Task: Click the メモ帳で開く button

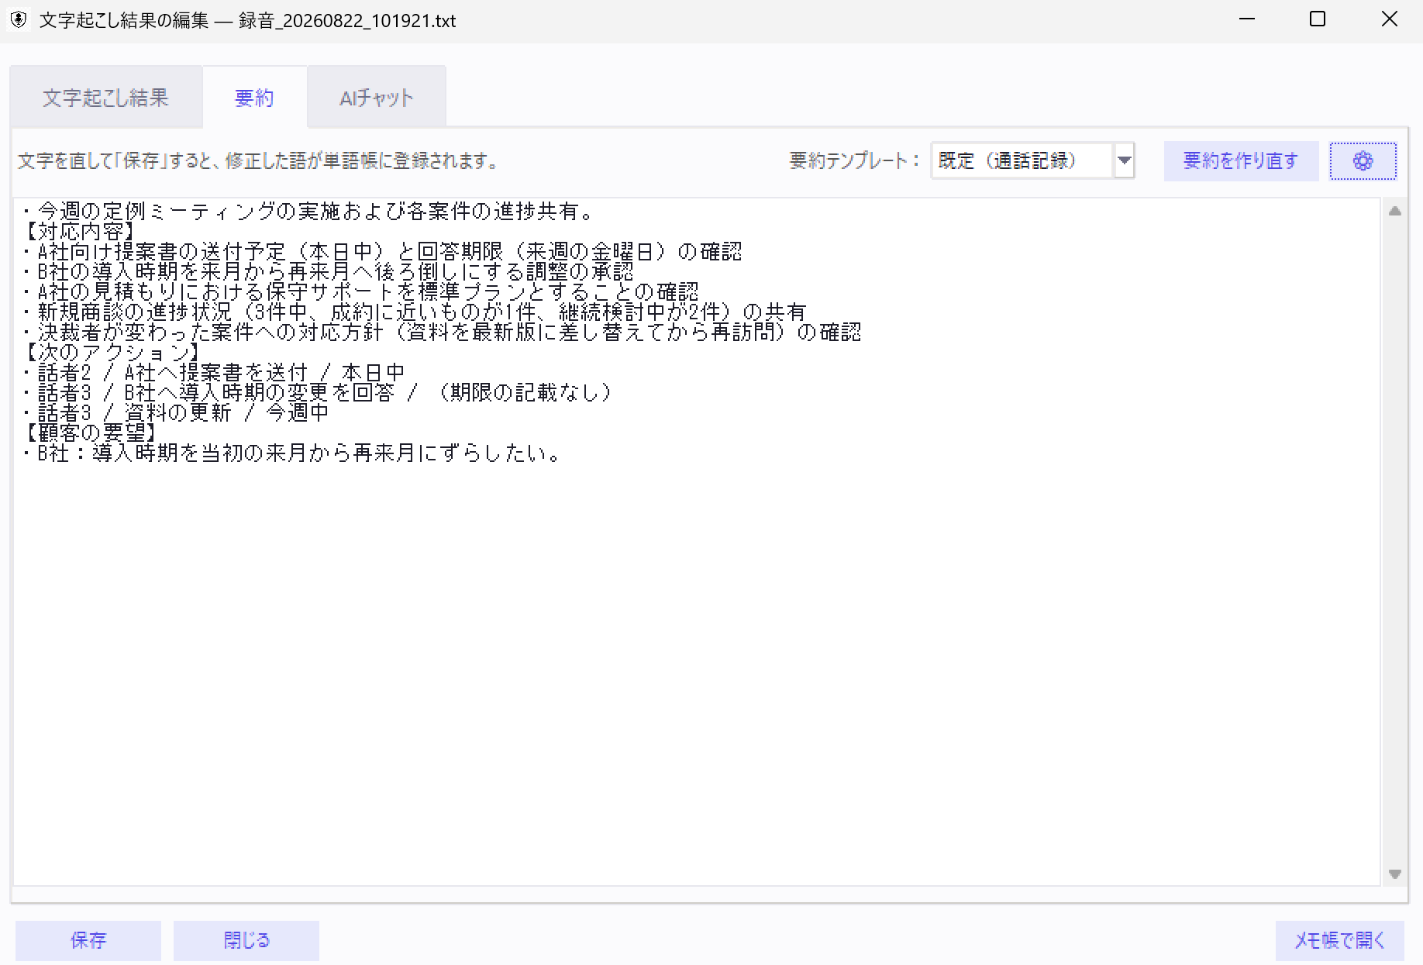Action: (1340, 940)
